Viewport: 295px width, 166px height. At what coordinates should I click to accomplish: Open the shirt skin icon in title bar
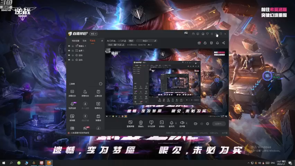click(x=207, y=34)
